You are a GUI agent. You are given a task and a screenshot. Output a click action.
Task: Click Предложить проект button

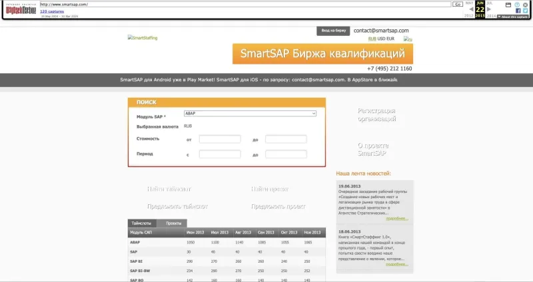point(278,206)
